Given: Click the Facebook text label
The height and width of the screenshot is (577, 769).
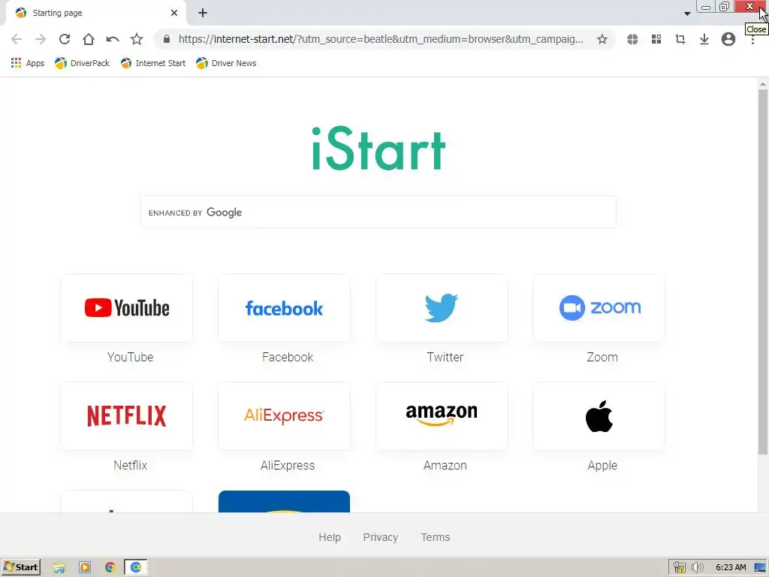Looking at the screenshot, I should [x=288, y=357].
